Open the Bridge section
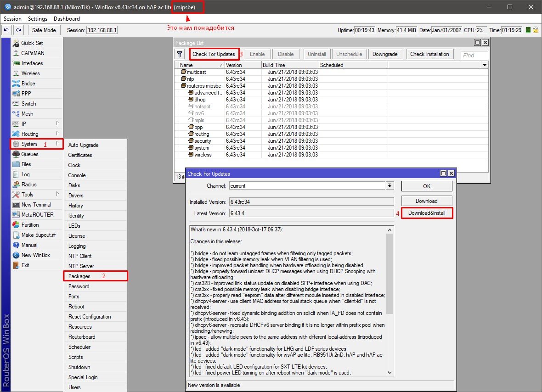Image resolution: width=542 pixels, height=392 pixels. tap(28, 83)
